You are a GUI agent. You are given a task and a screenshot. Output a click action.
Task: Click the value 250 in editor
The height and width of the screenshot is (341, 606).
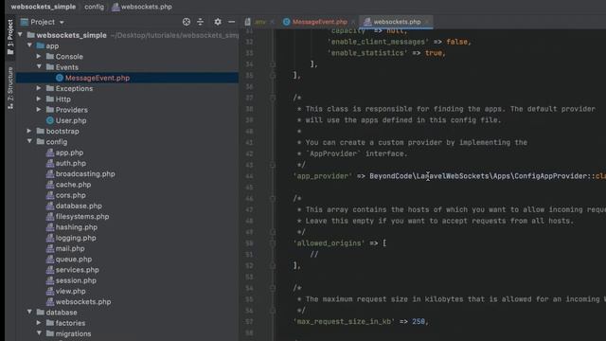(419, 322)
